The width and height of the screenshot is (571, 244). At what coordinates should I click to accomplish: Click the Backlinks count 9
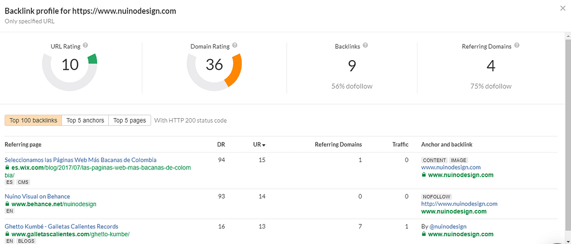tap(352, 66)
